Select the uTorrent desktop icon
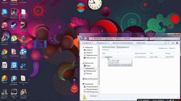The image size is (181, 101). click(x=14, y=40)
